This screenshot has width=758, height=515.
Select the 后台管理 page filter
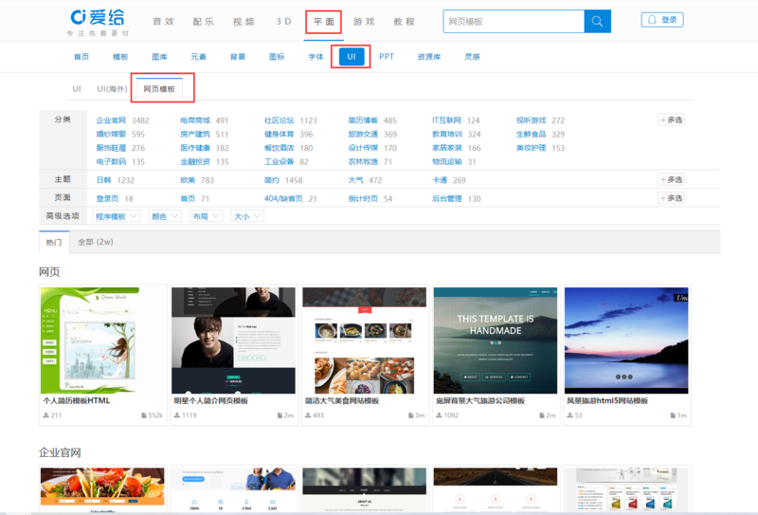tap(446, 198)
